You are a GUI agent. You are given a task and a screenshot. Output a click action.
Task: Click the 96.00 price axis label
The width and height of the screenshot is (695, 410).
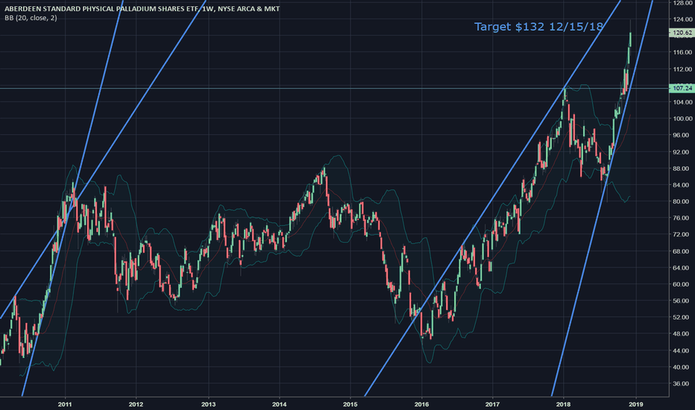pos(682,135)
